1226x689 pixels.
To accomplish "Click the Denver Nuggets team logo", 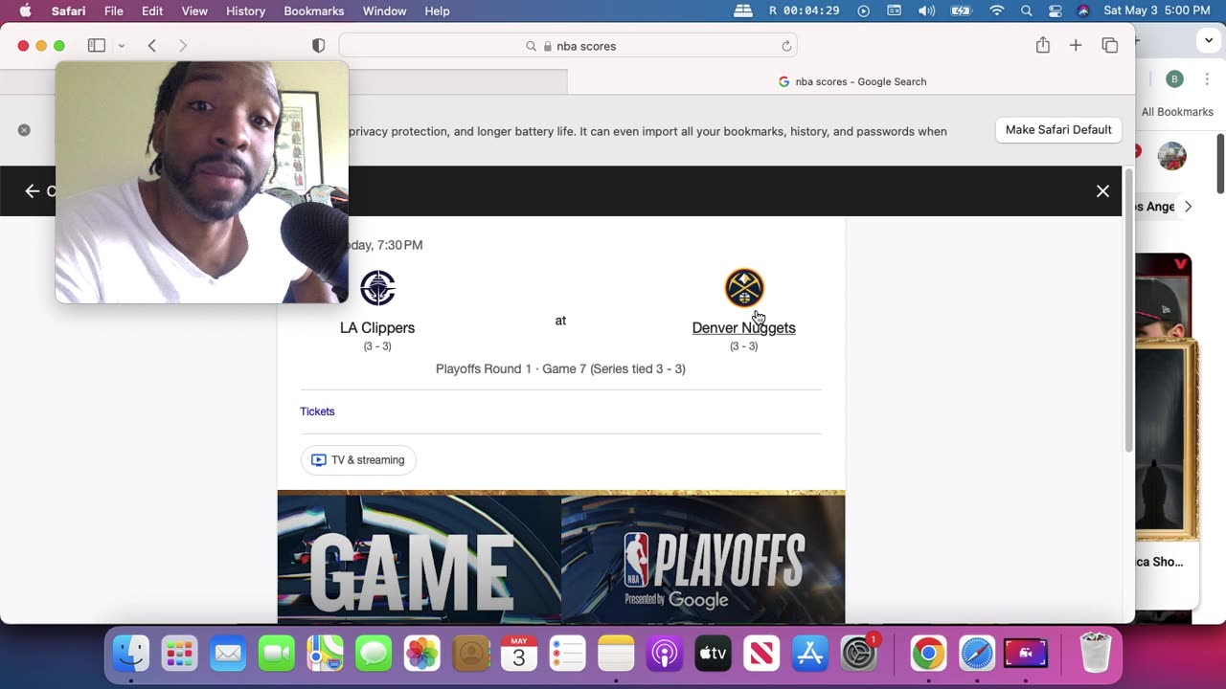I will [744, 288].
